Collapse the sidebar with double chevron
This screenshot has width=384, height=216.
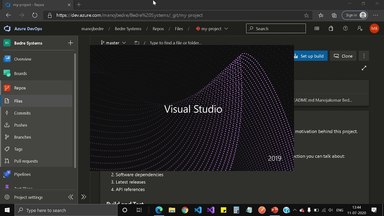[71, 197]
